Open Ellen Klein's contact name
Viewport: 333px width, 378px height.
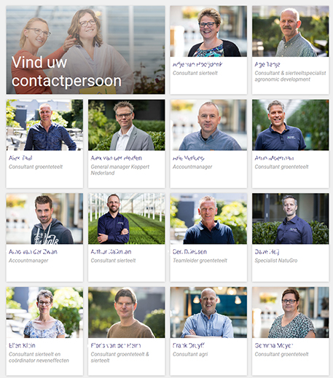[x=22, y=345]
